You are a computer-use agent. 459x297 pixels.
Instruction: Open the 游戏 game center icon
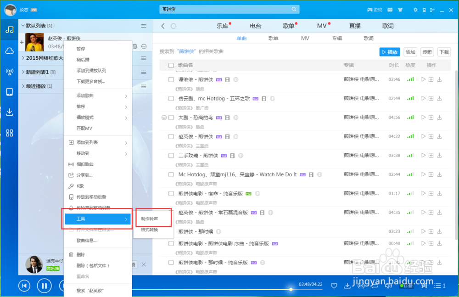tap(375, 10)
